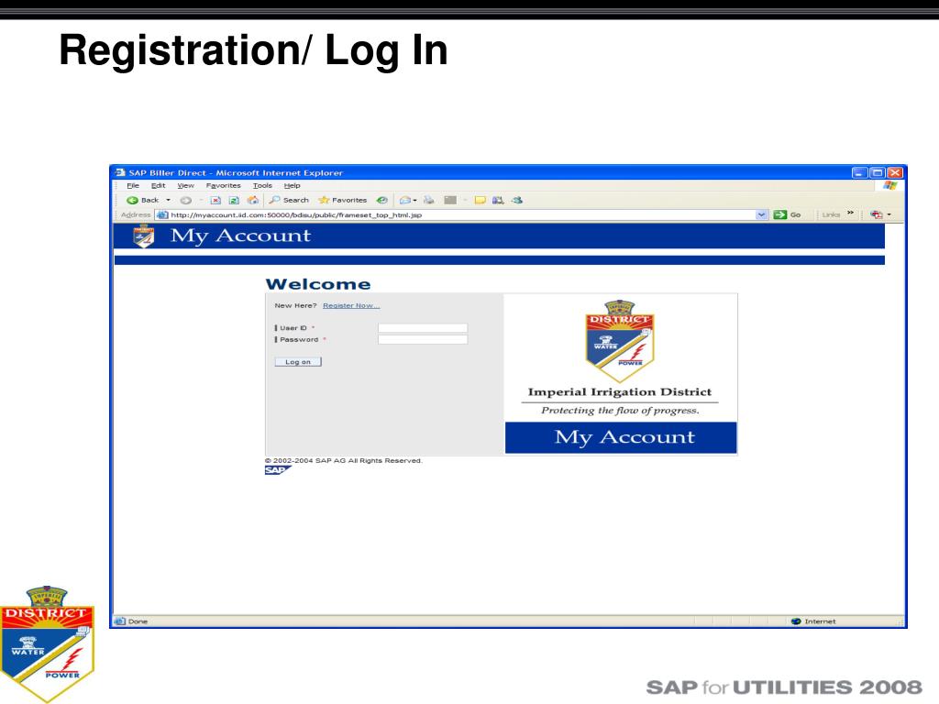This screenshot has height=704, width=939.
Task: Click the Print icon in toolbar
Action: tap(429, 200)
